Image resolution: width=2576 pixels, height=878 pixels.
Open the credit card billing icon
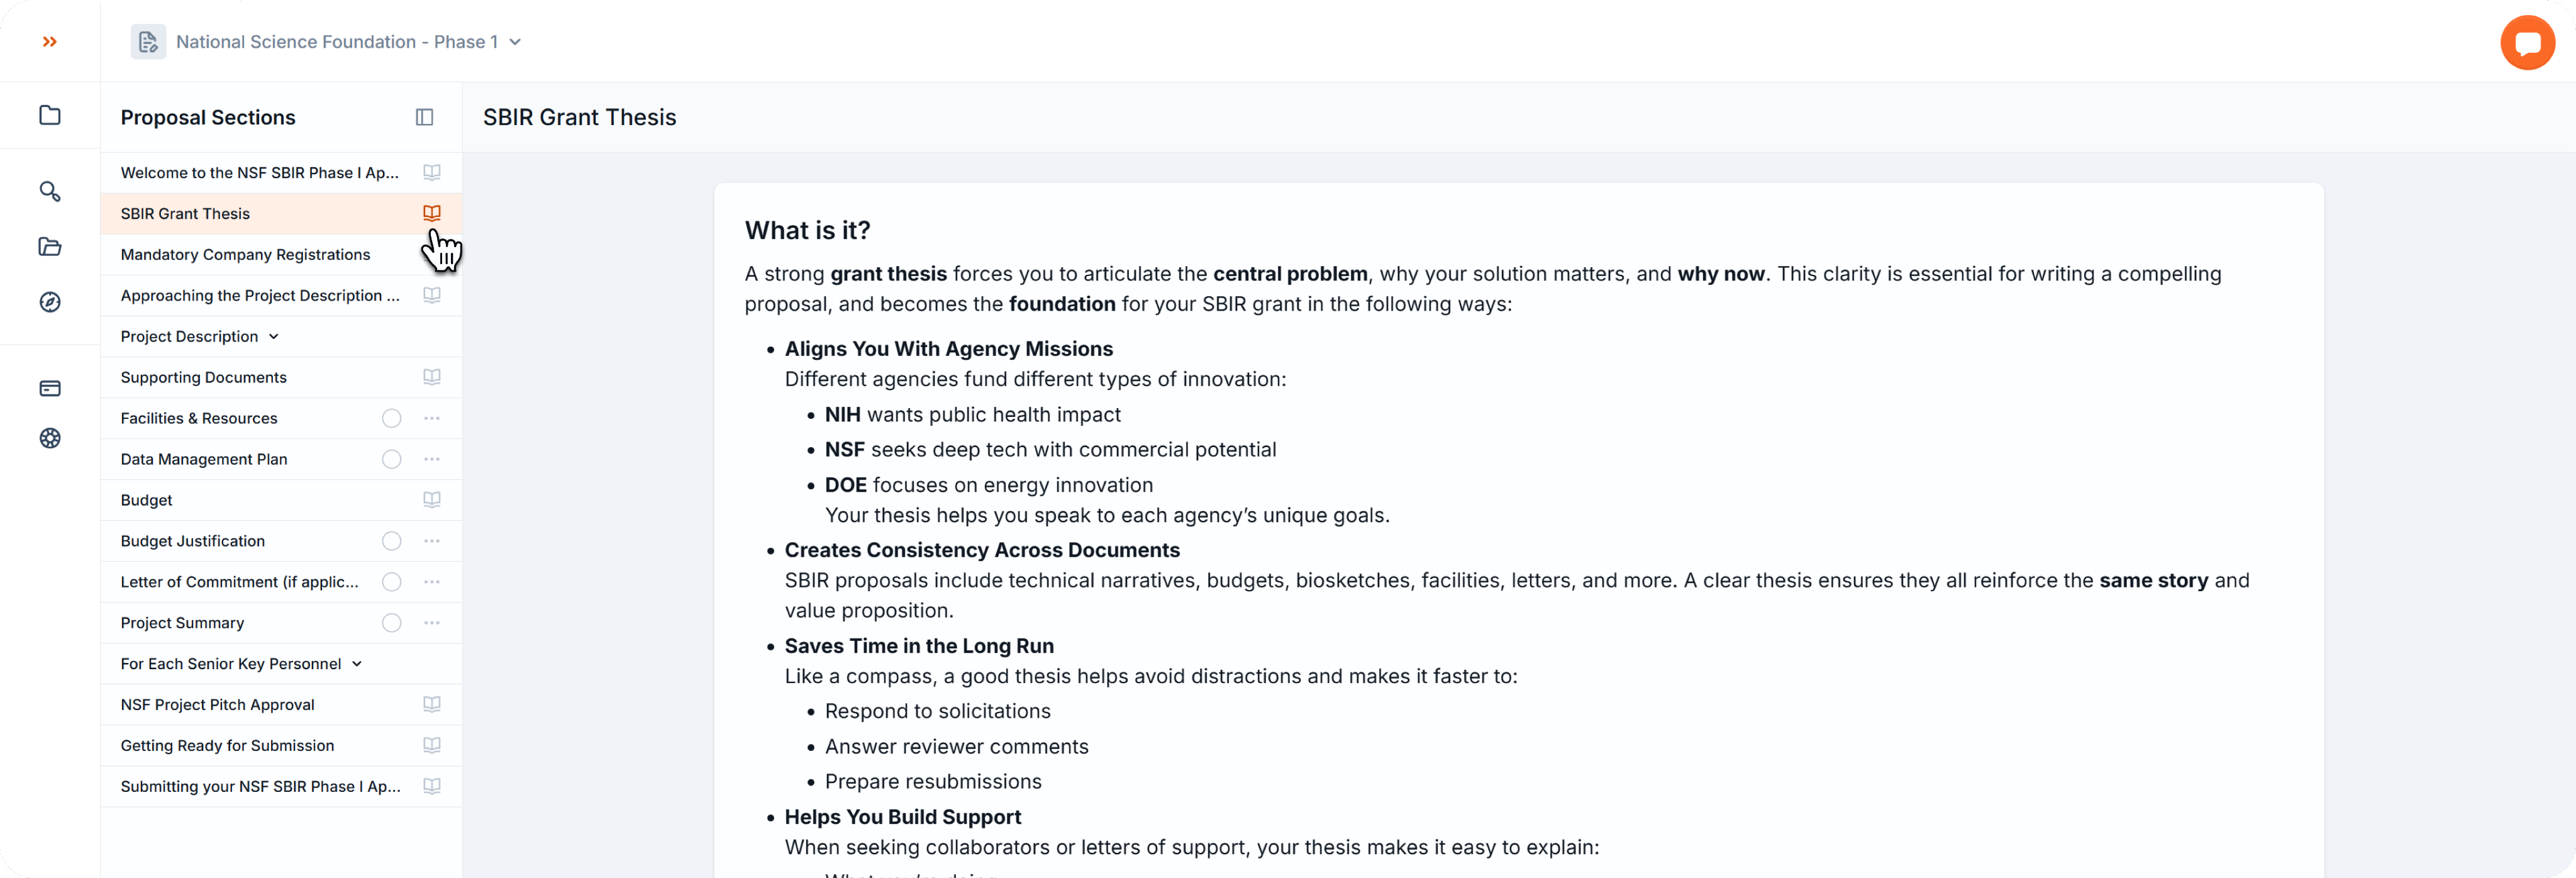(x=50, y=388)
